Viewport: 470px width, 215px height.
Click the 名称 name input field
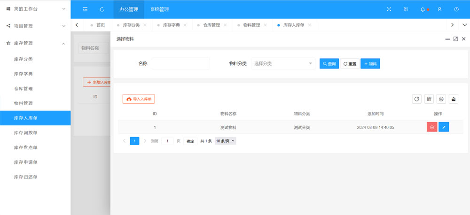coord(180,63)
